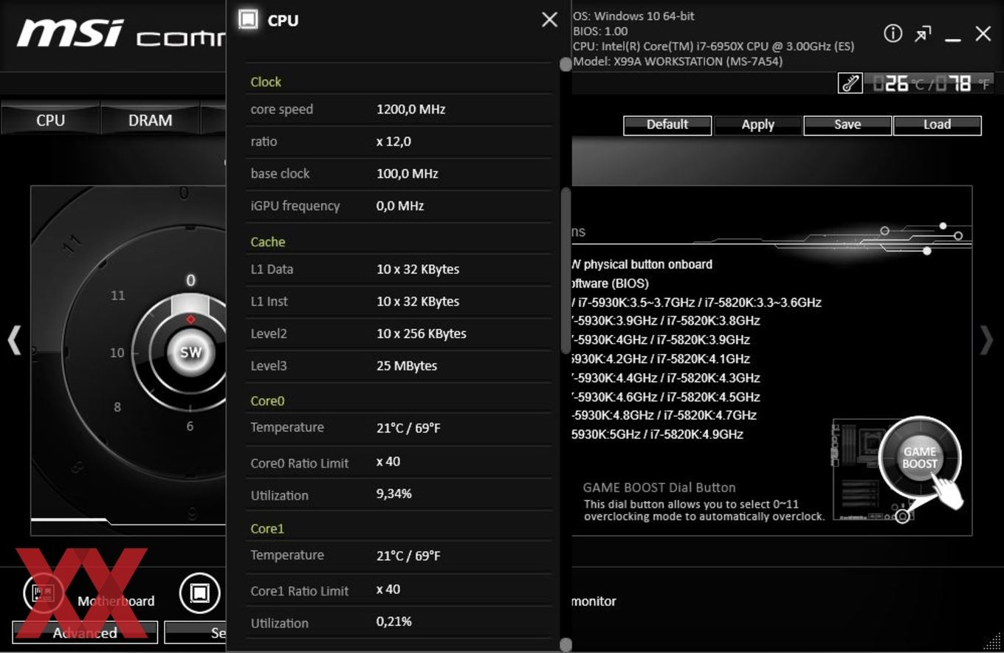The image size is (1004, 653).
Task: Click the Core1 Ratio Limit row
Action: point(399,590)
